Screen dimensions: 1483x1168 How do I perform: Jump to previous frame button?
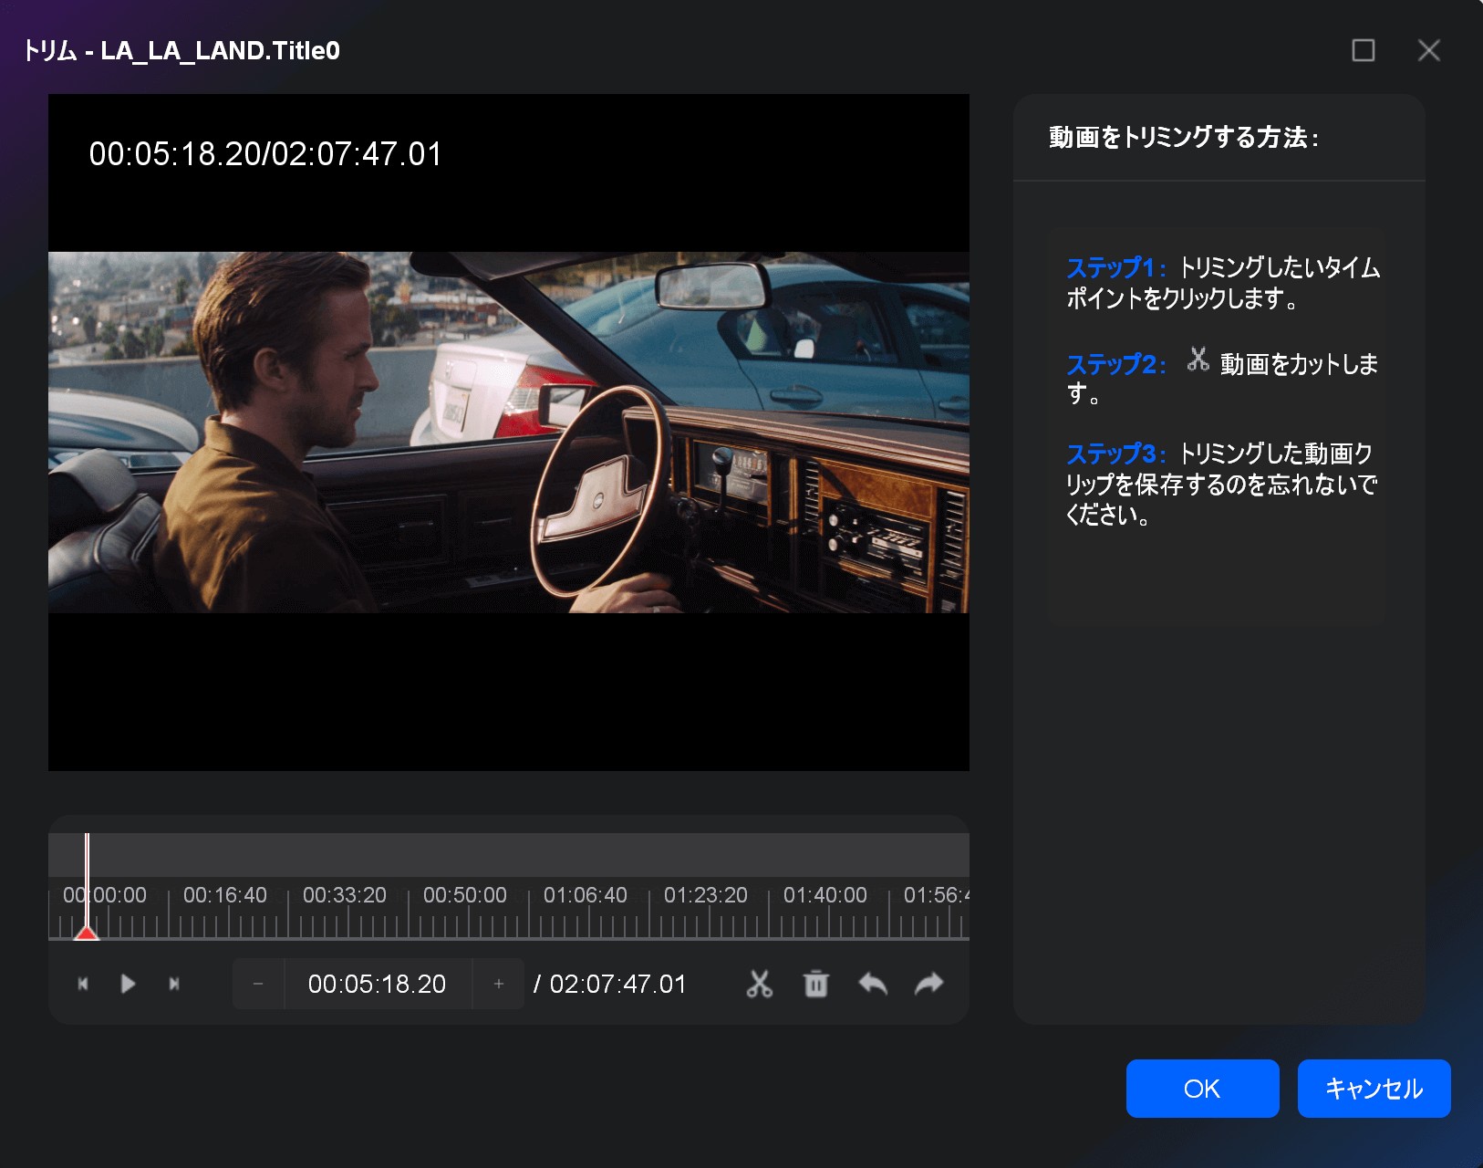coord(83,984)
